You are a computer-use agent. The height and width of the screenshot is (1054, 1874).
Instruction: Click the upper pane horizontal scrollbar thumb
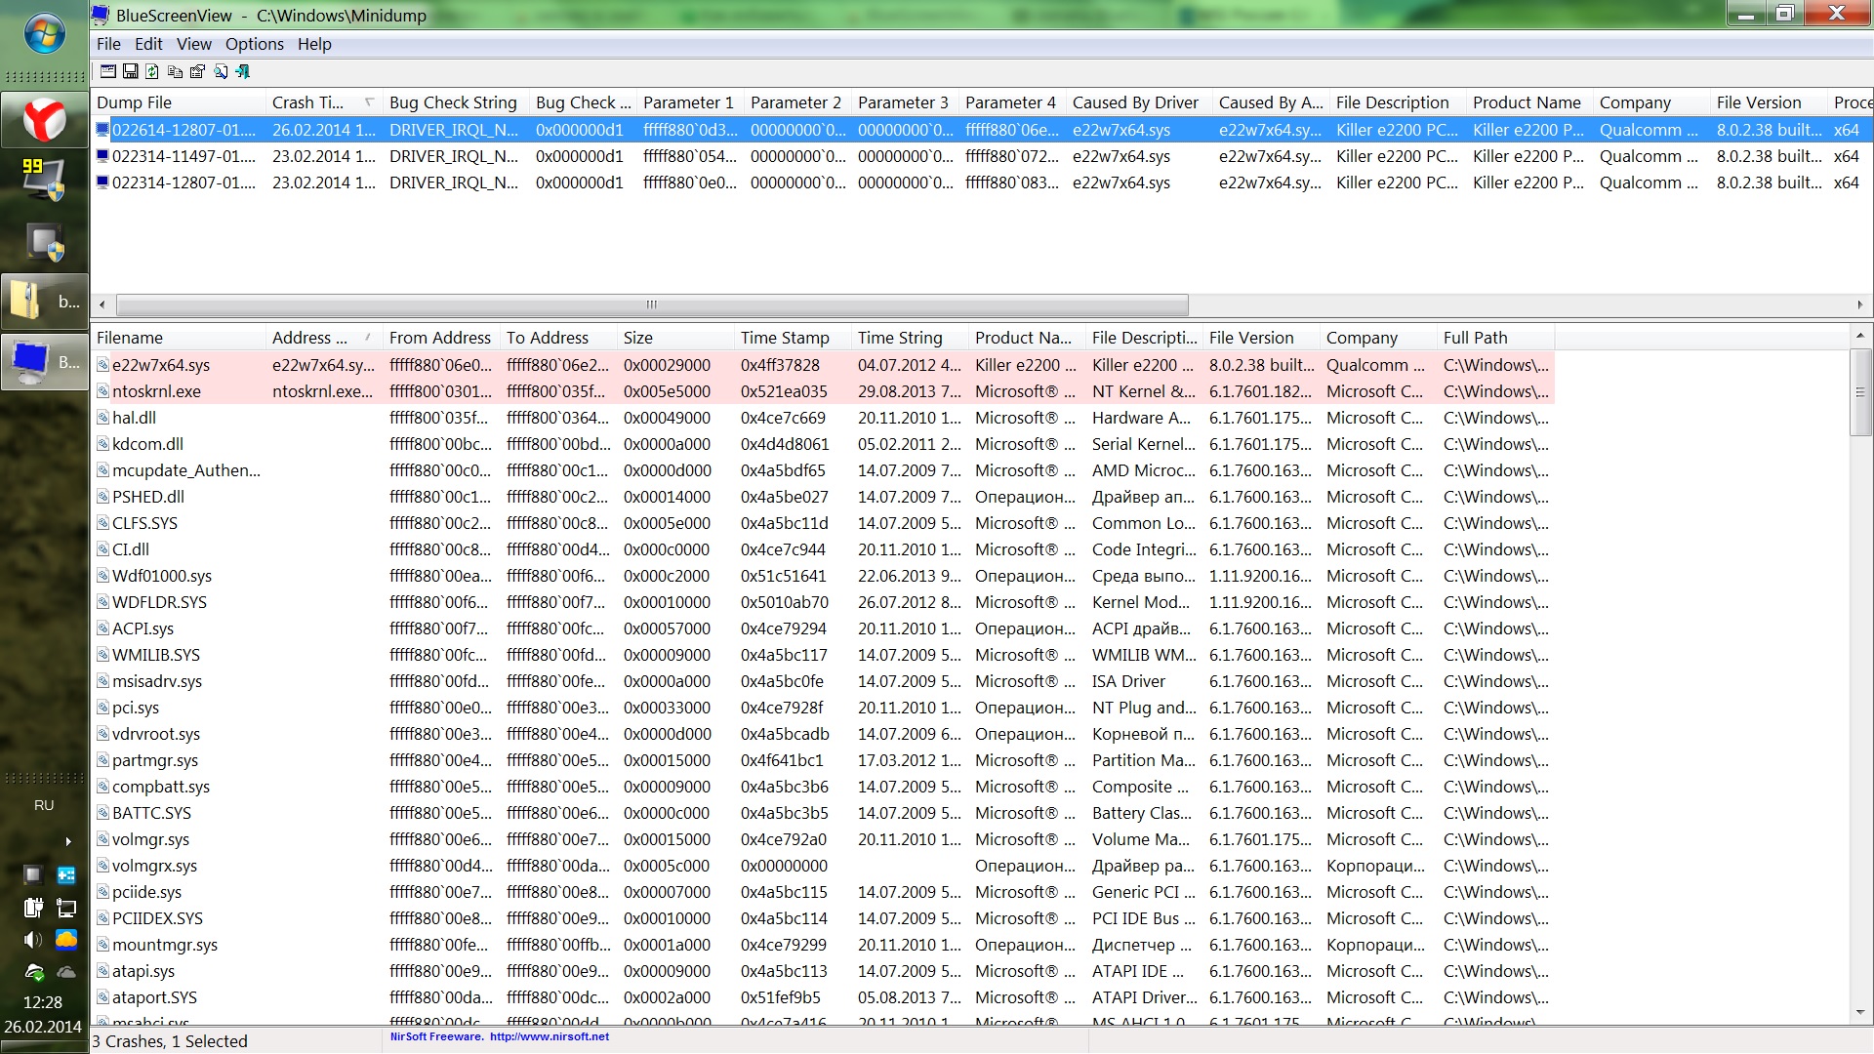651,304
